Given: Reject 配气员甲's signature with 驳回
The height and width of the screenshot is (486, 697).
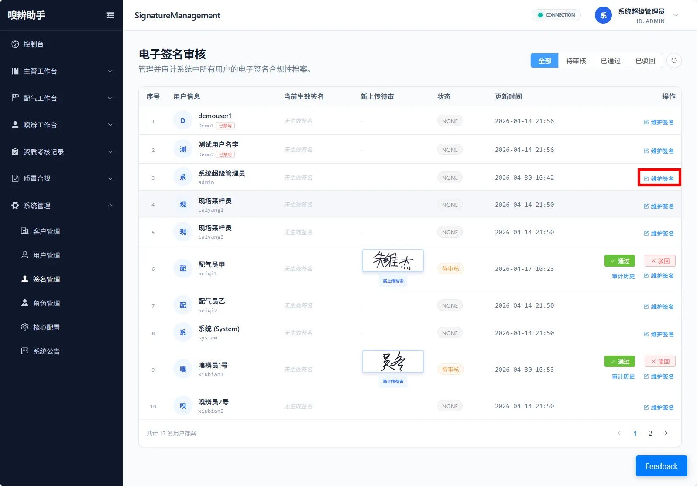Looking at the screenshot, I should (660, 261).
